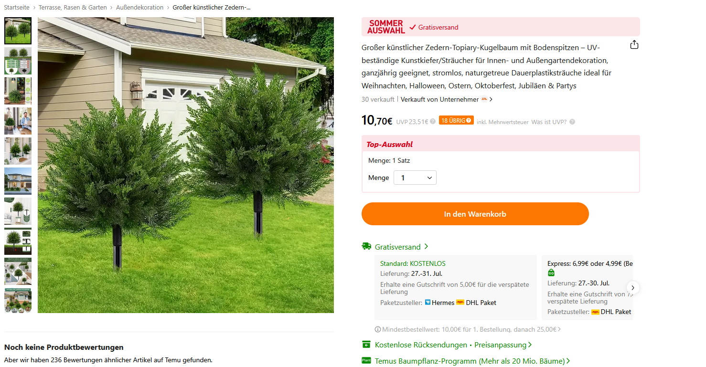Click the green Plant program badge icon
The width and height of the screenshot is (706, 367).
[x=366, y=360]
